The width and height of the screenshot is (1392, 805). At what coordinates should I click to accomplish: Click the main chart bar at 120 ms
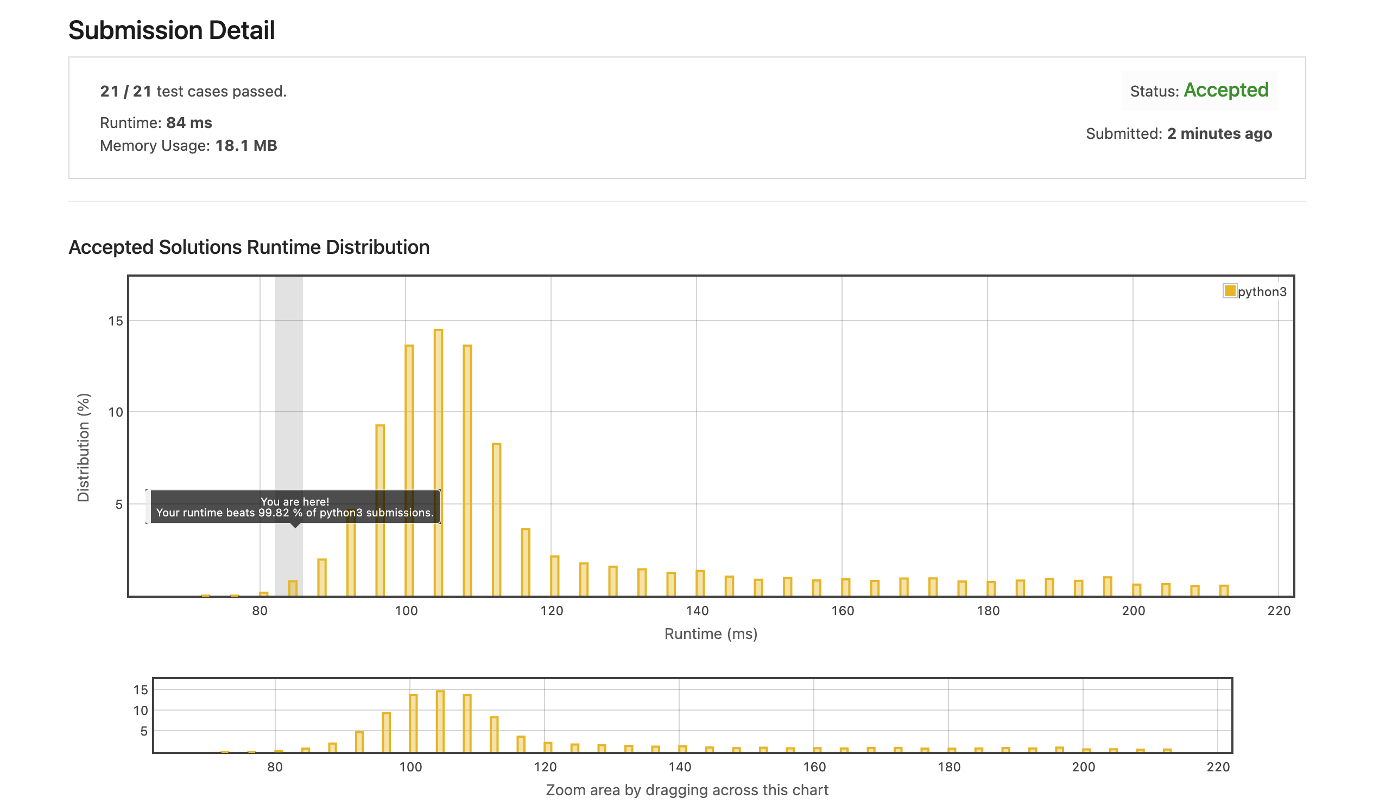[x=555, y=576]
